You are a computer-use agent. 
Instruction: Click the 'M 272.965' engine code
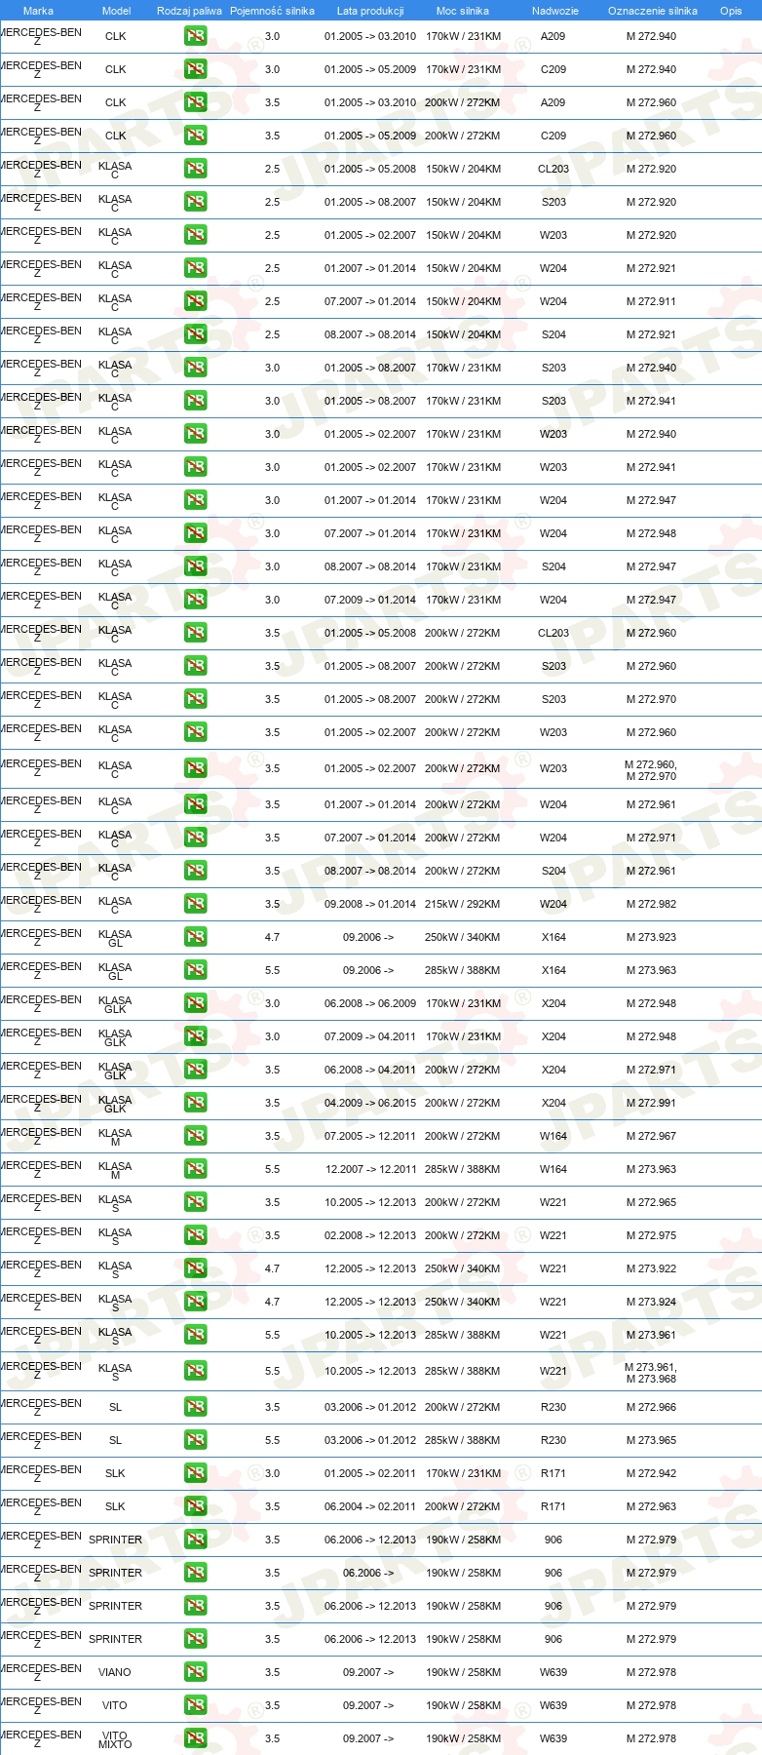(651, 1203)
